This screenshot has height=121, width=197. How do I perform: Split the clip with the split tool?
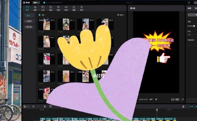pyautogui.click(x=45, y=106)
